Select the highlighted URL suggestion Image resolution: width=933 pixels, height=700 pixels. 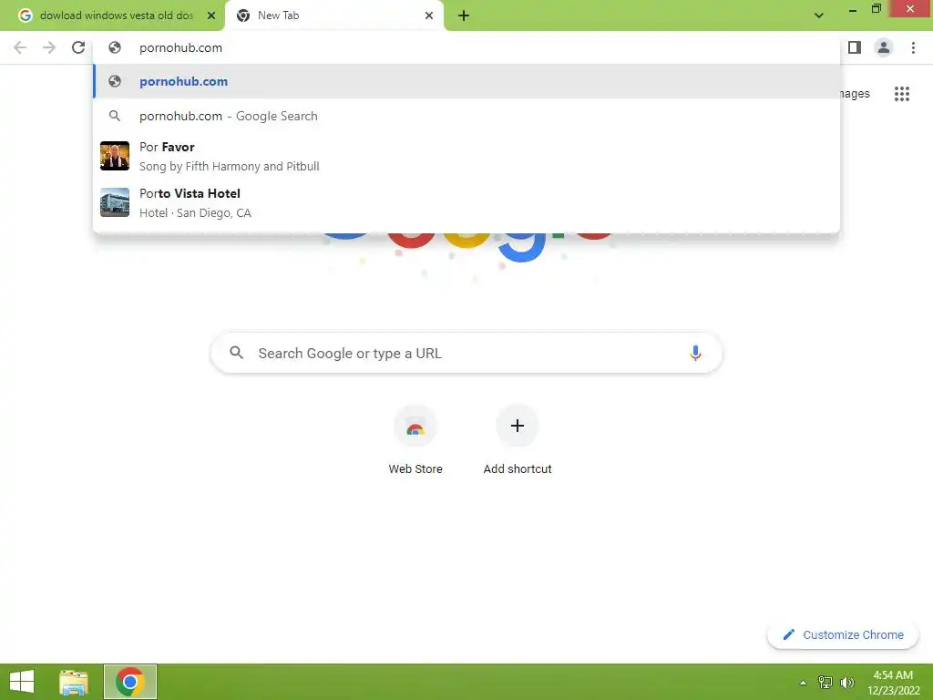466,81
